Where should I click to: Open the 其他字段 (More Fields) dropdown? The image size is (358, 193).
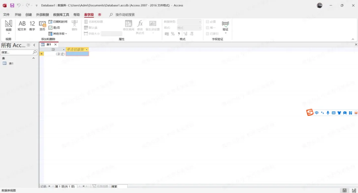click(58, 34)
